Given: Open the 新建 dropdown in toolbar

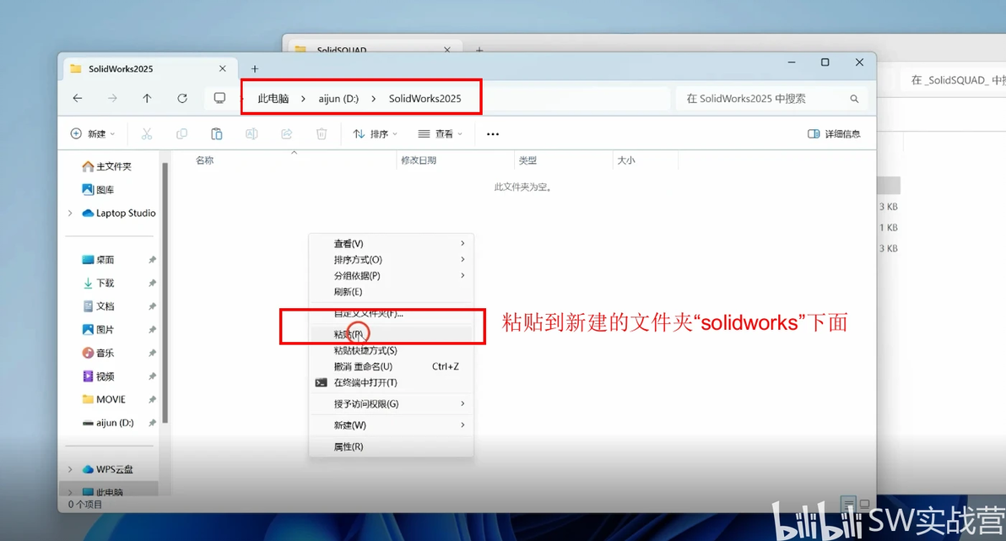Looking at the screenshot, I should pyautogui.click(x=93, y=133).
